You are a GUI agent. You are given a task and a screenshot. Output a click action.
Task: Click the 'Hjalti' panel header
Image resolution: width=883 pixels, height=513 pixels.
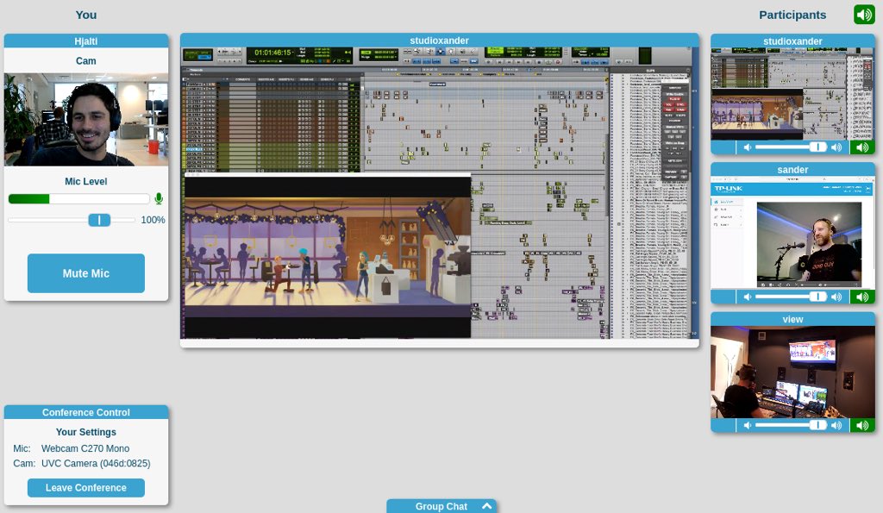tap(86, 41)
